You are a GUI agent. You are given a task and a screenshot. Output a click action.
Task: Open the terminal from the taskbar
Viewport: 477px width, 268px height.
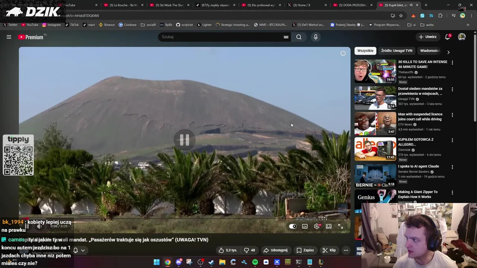(x=298, y=262)
